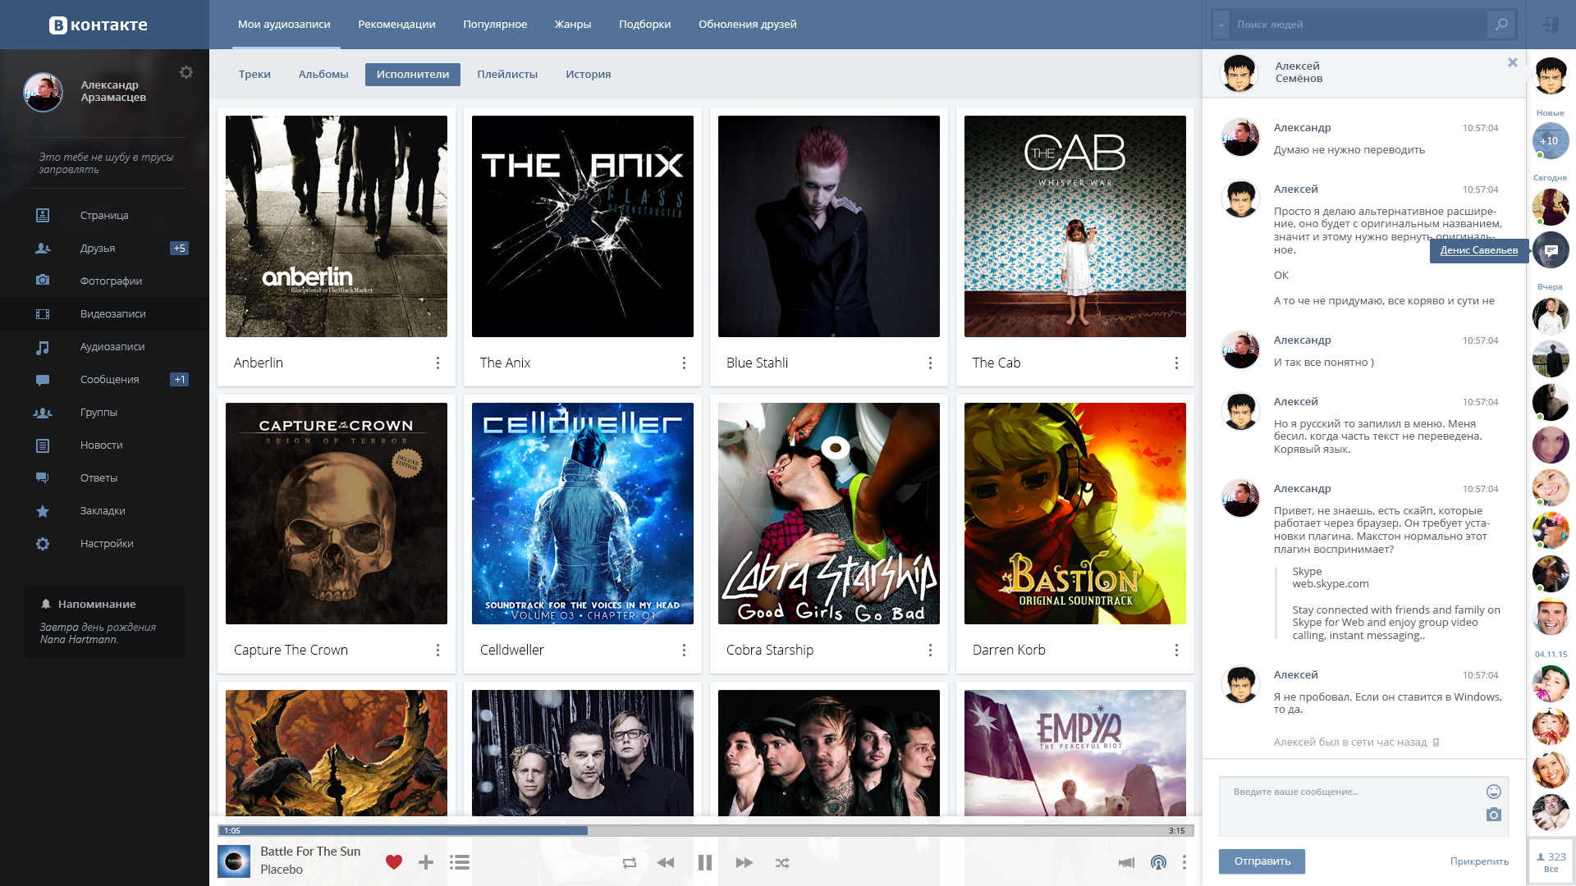Switch to Популярное tab

point(495,25)
